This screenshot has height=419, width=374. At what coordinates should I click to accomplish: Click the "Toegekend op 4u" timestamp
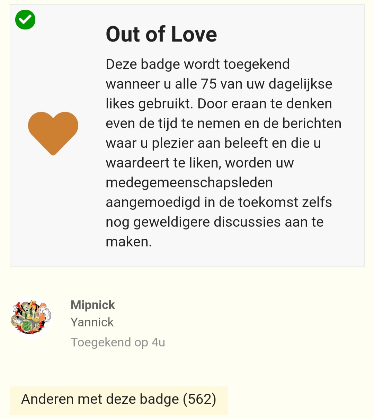point(118,342)
